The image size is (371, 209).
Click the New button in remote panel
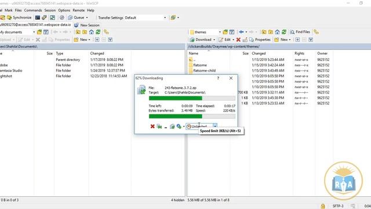(282, 39)
